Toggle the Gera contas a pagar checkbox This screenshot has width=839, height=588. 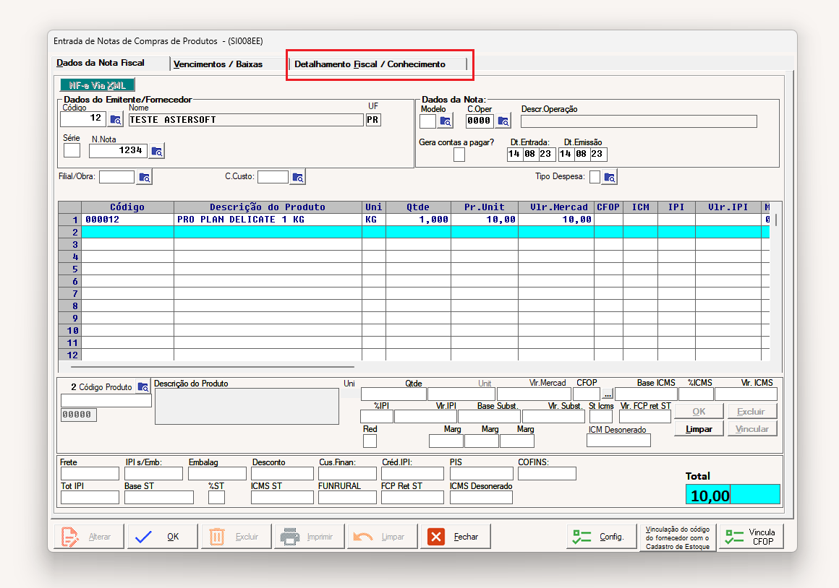point(459,155)
